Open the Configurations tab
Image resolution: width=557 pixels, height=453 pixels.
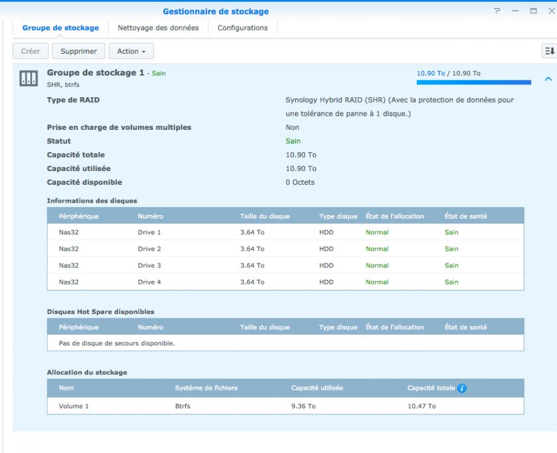[242, 28]
